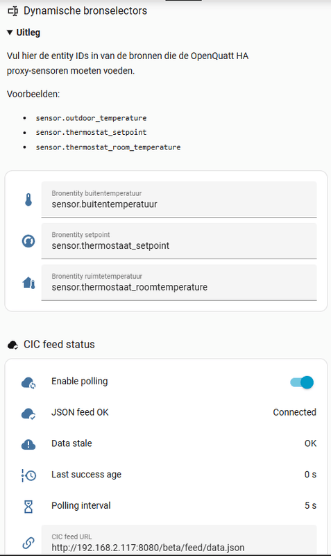
Task: Open the Last success age row label
Action: click(x=86, y=475)
